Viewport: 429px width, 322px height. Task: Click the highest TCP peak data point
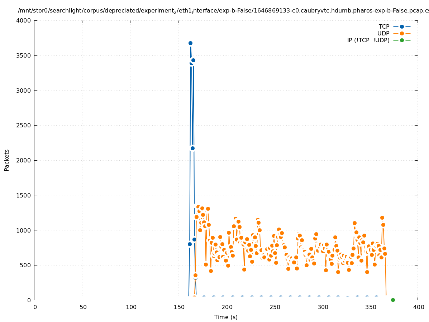click(190, 43)
